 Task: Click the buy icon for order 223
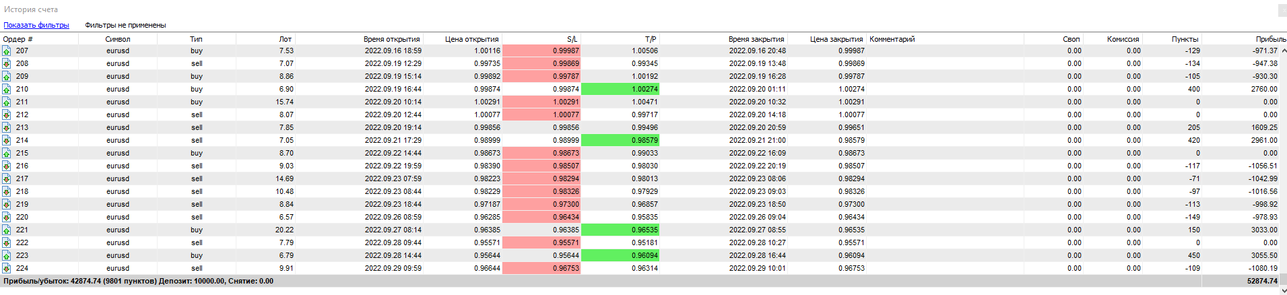coord(6,255)
